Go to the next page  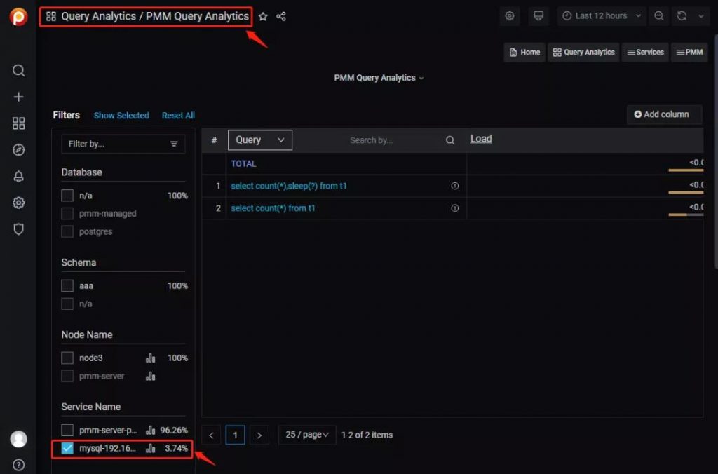click(x=259, y=435)
